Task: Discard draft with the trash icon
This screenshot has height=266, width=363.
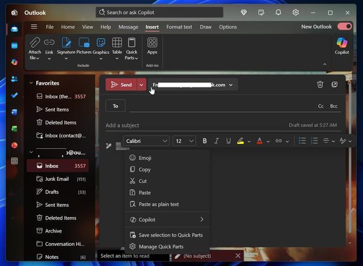Action: pyautogui.click(x=320, y=85)
